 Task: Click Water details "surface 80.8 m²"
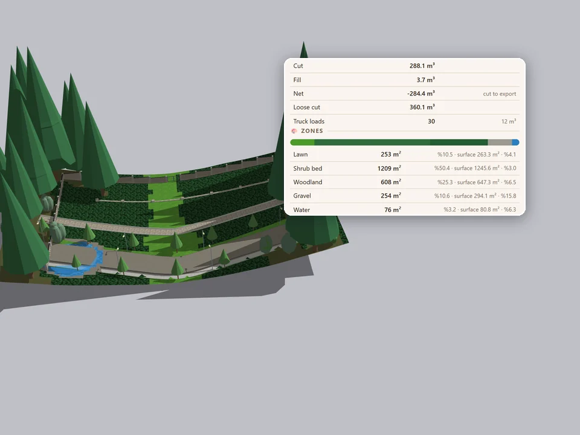tap(480, 210)
